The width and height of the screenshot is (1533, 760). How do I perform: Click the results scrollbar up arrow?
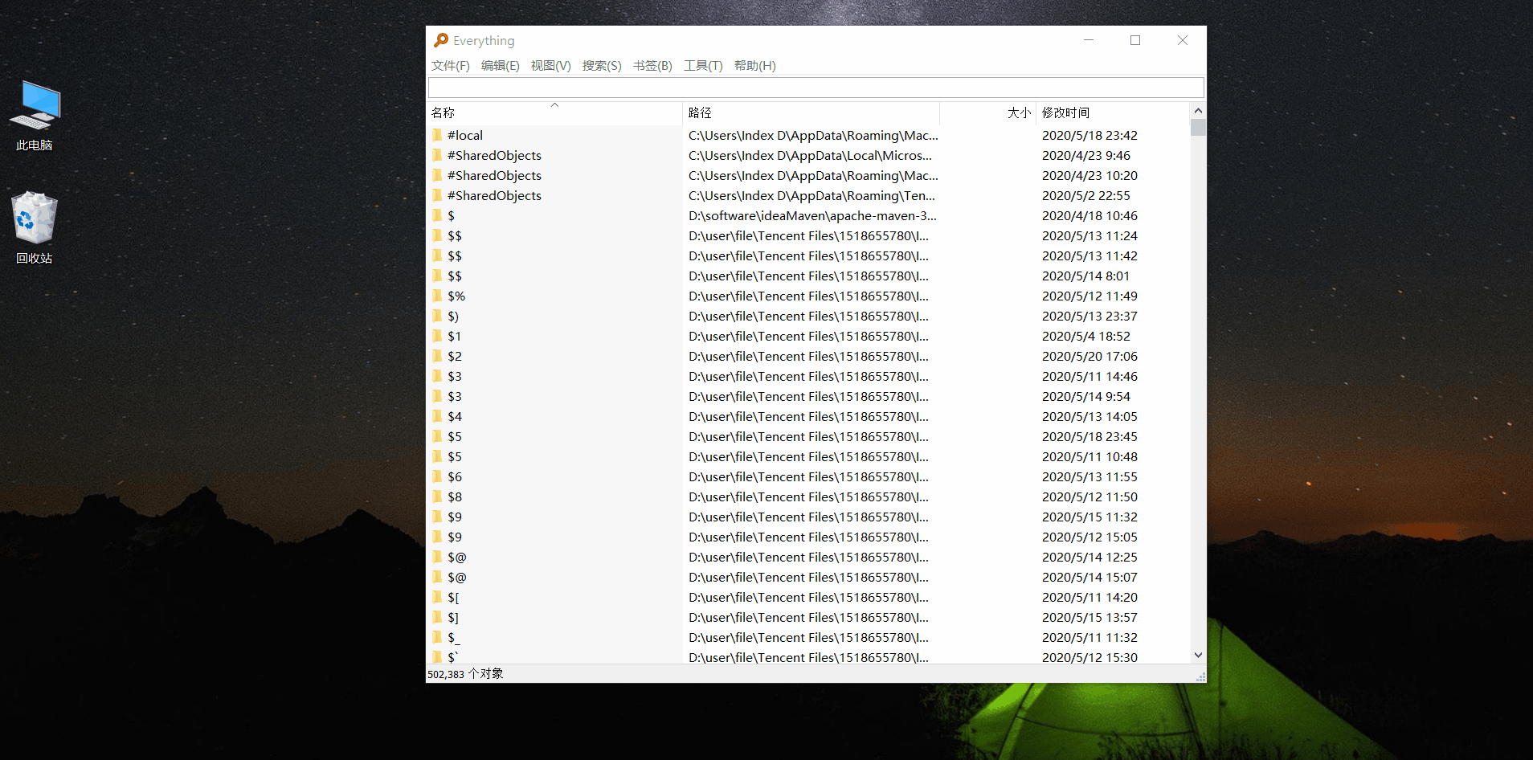[x=1198, y=111]
